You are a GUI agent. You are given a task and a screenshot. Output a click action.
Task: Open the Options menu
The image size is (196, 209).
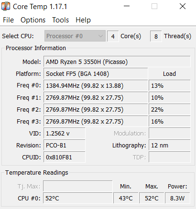pyautogui.click(x=33, y=20)
